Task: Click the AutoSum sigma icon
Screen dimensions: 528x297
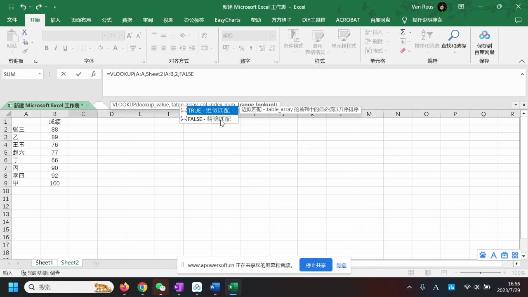Action: click(403, 32)
